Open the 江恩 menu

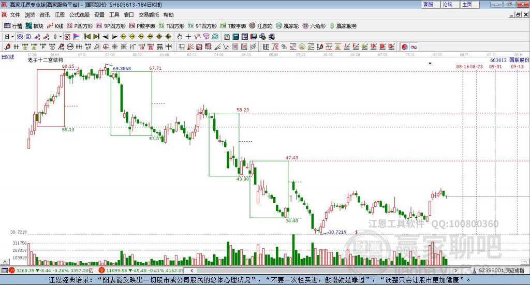click(60, 15)
